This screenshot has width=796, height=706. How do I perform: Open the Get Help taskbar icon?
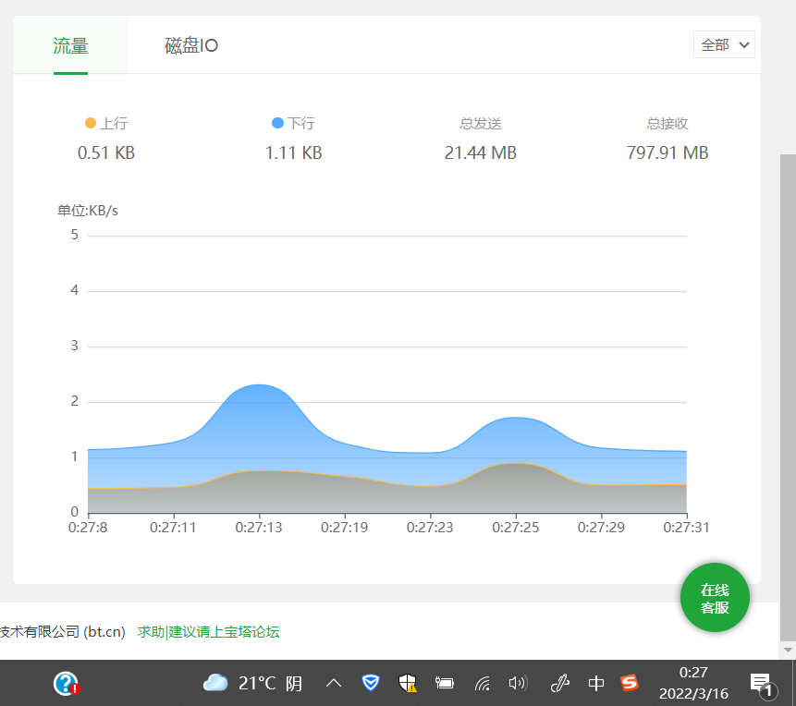coord(66,683)
